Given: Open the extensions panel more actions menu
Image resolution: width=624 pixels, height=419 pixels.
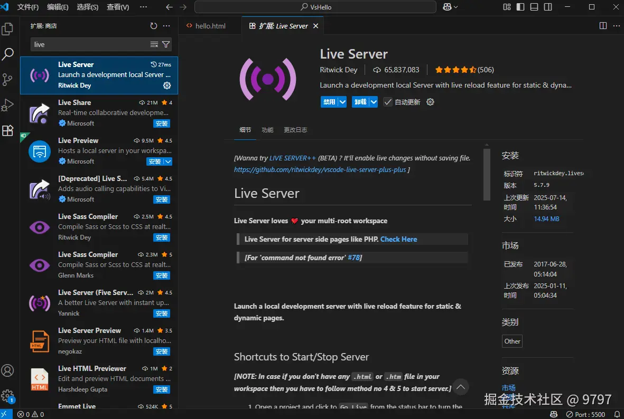Looking at the screenshot, I should 167,26.
